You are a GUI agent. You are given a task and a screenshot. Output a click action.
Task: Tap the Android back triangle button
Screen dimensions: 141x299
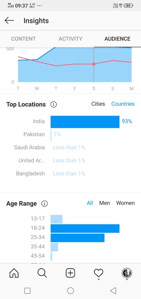(x=113, y=291)
